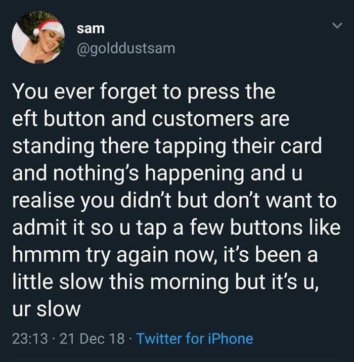Click the word "iPhone" in source label
The image size is (354, 362).
[x=231, y=339]
